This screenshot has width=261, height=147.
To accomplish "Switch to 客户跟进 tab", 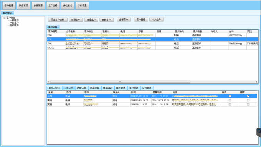I will (x=134, y=88).
